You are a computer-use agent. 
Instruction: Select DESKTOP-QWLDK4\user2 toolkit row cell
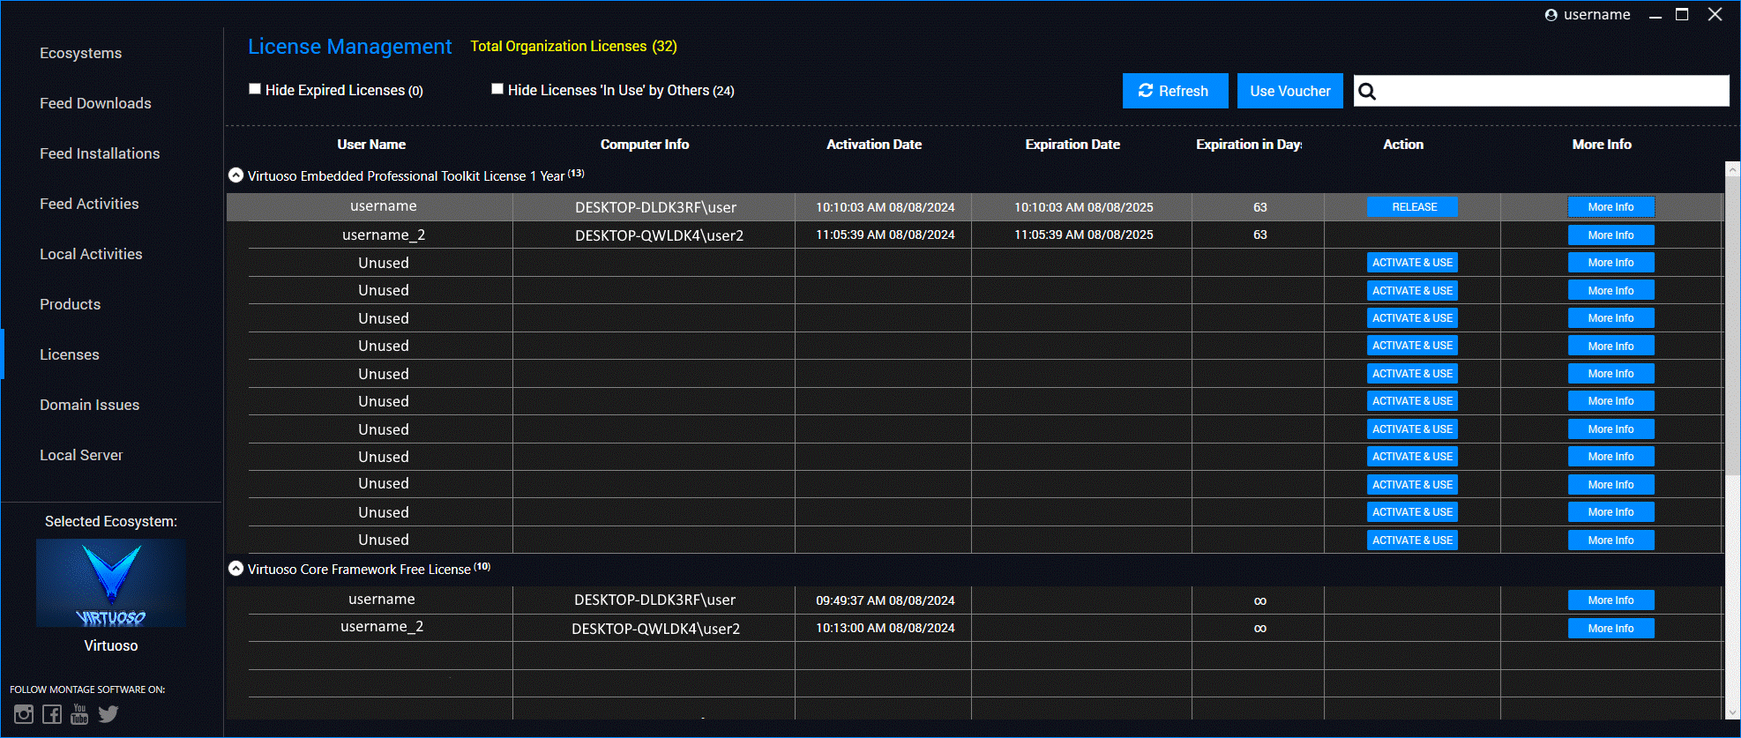tap(654, 235)
